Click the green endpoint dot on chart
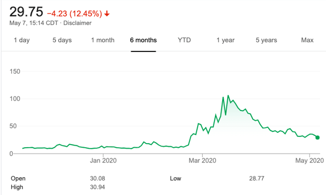This screenshot has height=195, width=326. [317, 137]
